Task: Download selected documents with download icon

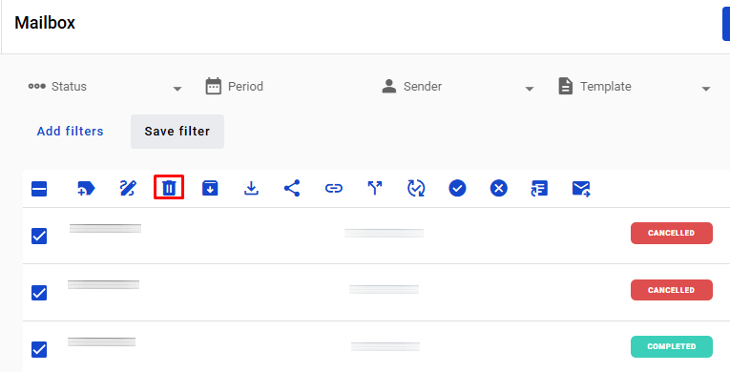Action: [x=251, y=188]
